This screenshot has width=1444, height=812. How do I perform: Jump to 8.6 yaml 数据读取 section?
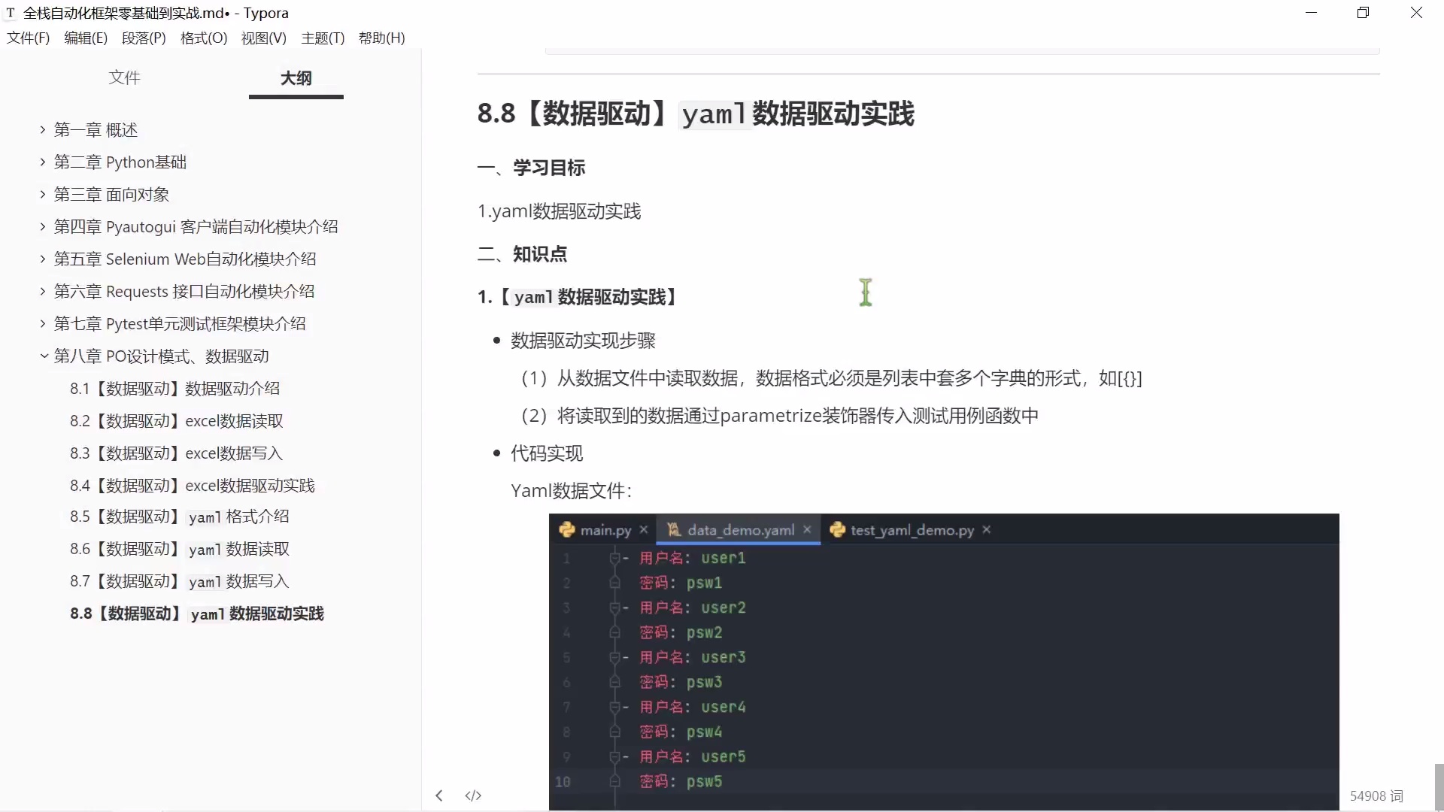(180, 550)
